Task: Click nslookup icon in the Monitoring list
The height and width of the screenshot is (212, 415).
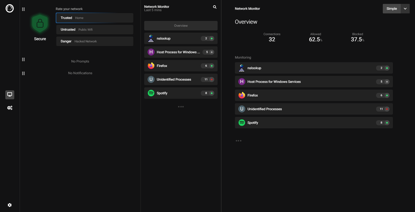Action: (242, 68)
